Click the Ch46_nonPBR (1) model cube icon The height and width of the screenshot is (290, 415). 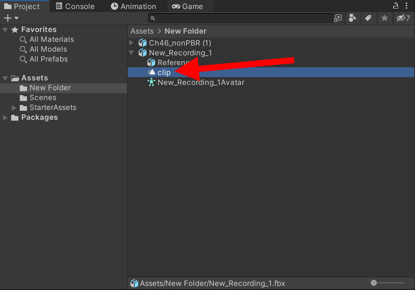click(142, 43)
